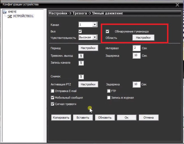Enable the FTP checkbox
This screenshot has width=184, height=144.
[x=109, y=91]
